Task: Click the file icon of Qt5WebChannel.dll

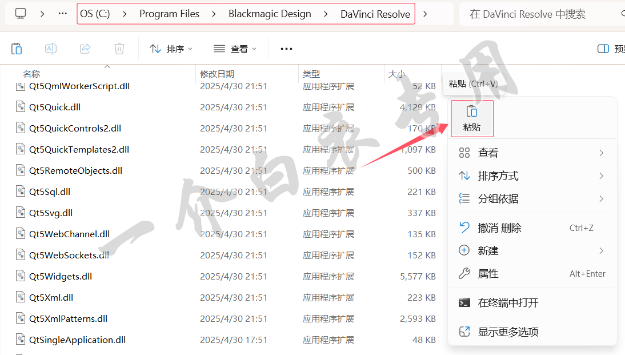Action: [21, 234]
